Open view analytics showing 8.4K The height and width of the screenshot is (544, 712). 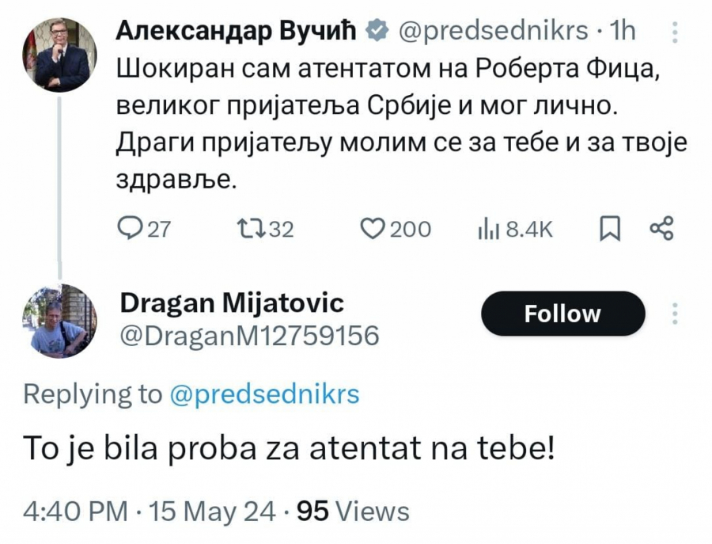[x=488, y=229]
